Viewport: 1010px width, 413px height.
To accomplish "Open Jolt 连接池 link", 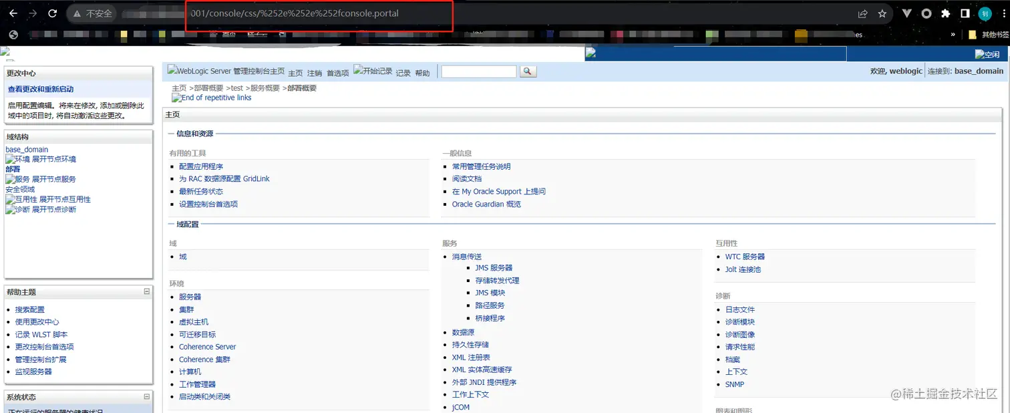I will 743,269.
